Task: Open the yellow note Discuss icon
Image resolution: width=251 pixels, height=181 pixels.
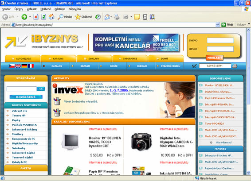Action: tap(137, 17)
